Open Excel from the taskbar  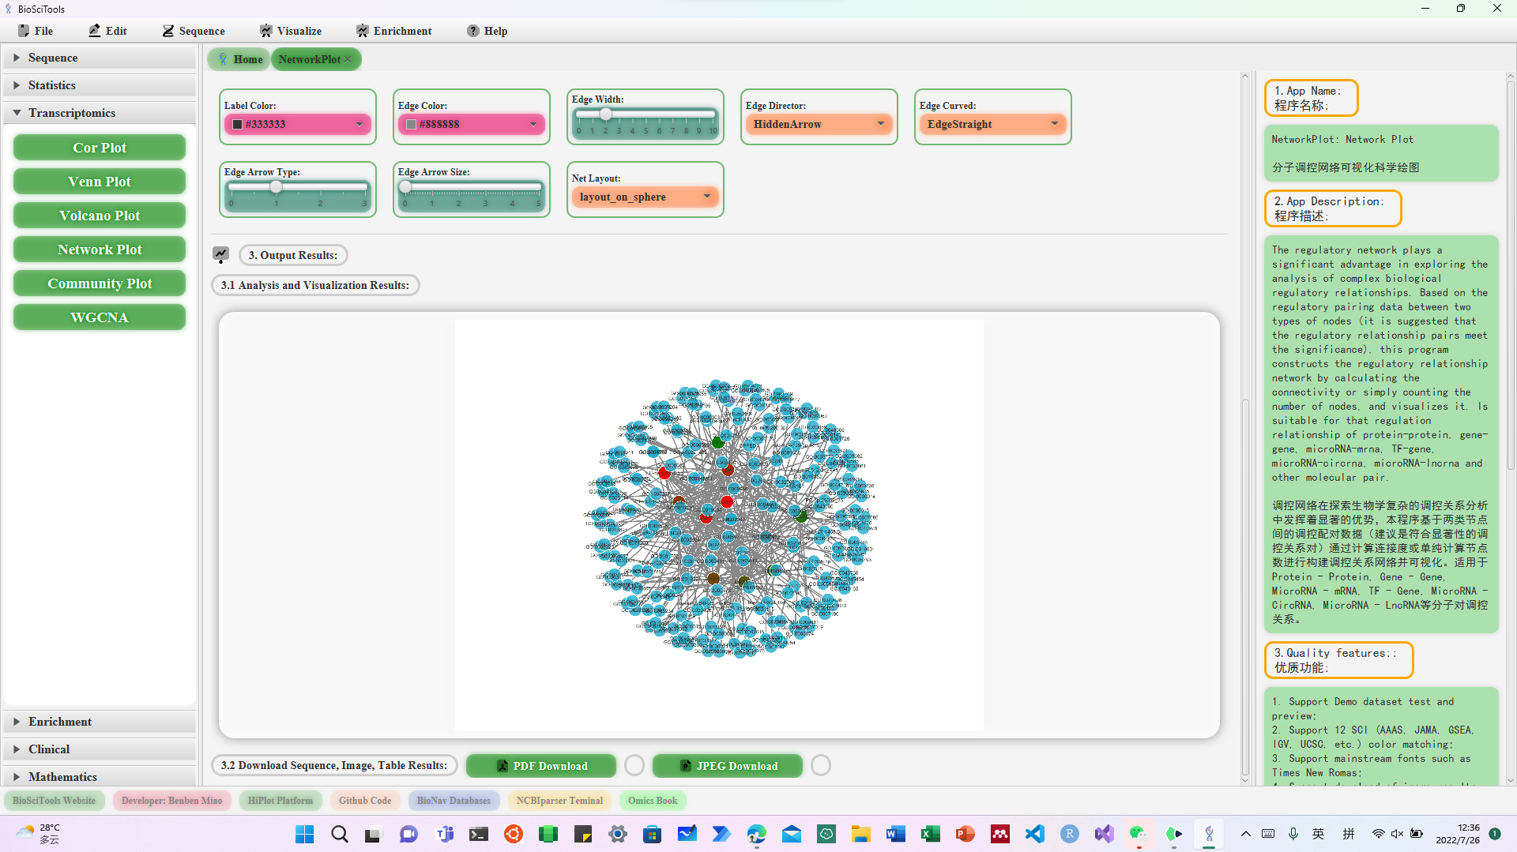pos(930,834)
